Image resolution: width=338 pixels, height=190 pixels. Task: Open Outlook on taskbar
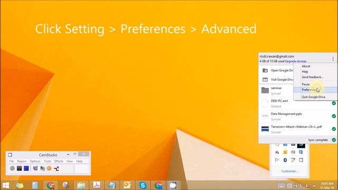[127, 185]
